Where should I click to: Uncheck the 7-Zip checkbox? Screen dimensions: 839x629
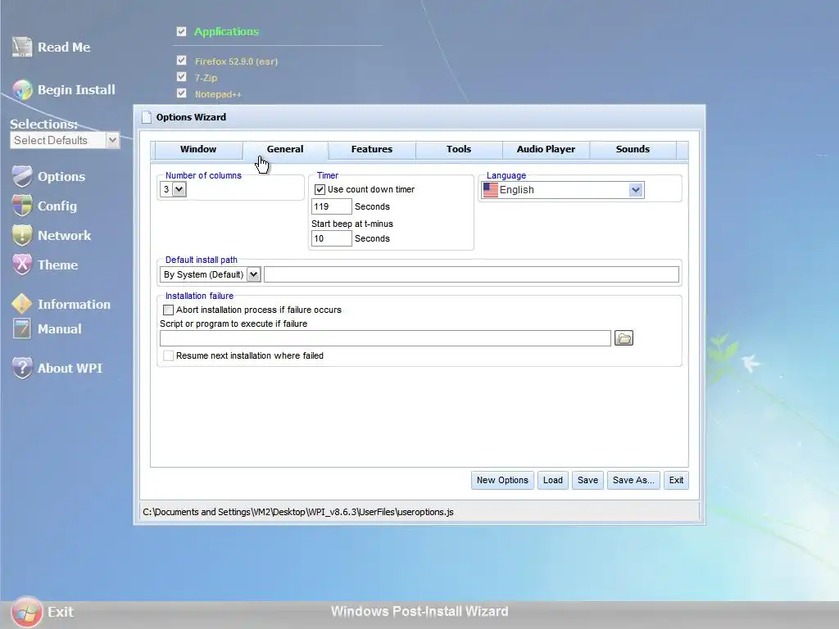tap(181, 76)
